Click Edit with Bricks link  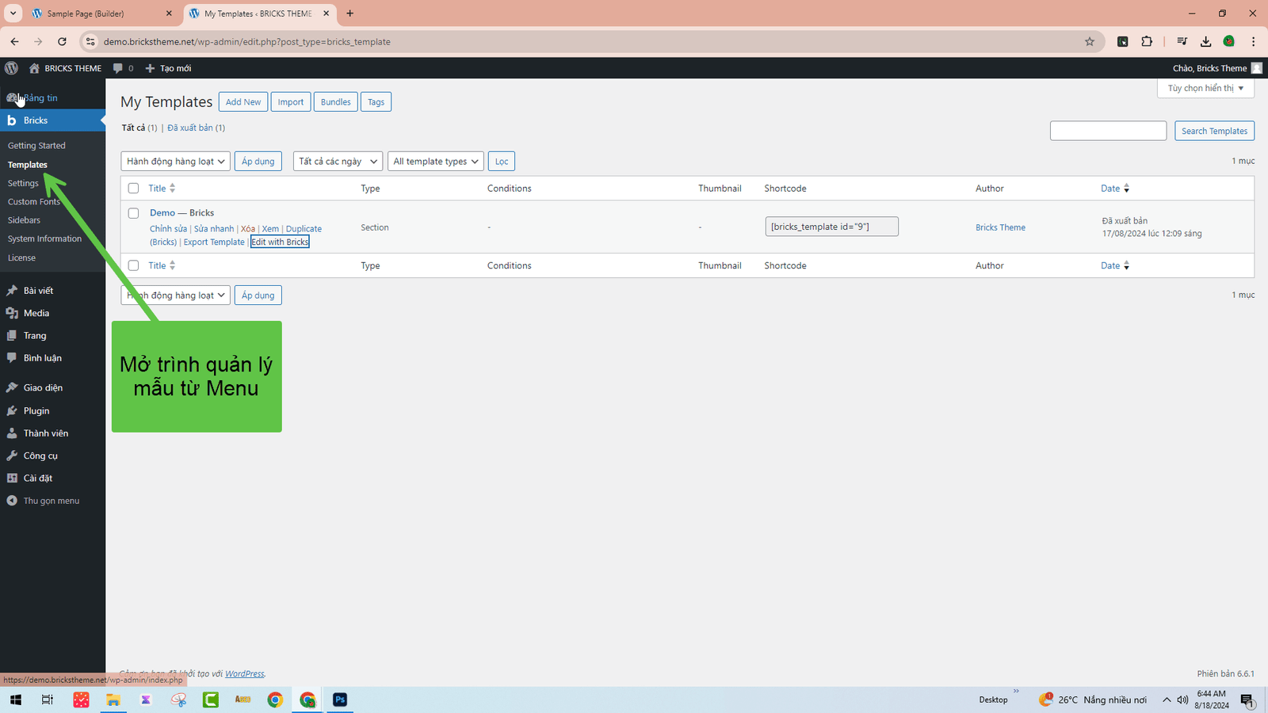click(280, 242)
